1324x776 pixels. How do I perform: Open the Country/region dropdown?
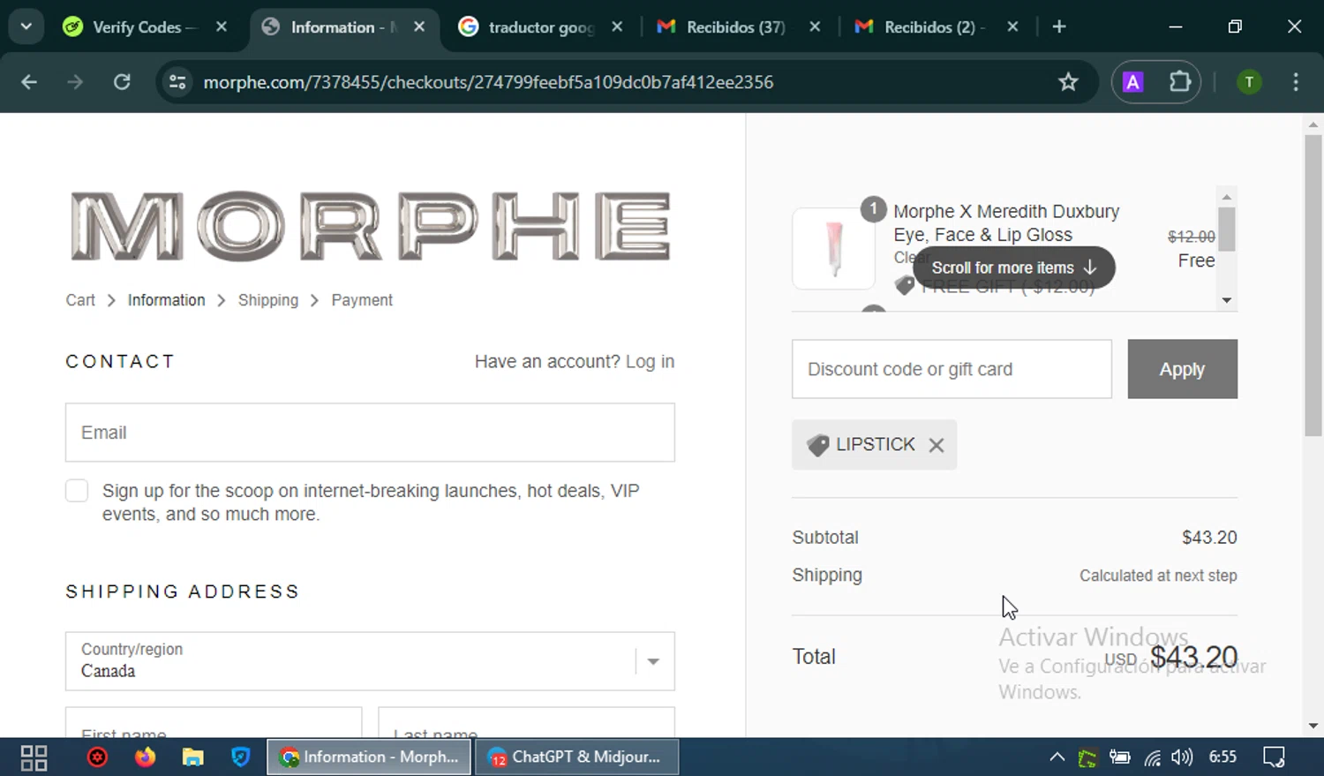point(370,661)
